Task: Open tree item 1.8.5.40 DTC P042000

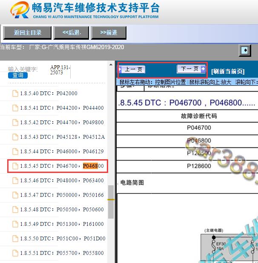Action: pyautogui.click(x=49, y=93)
